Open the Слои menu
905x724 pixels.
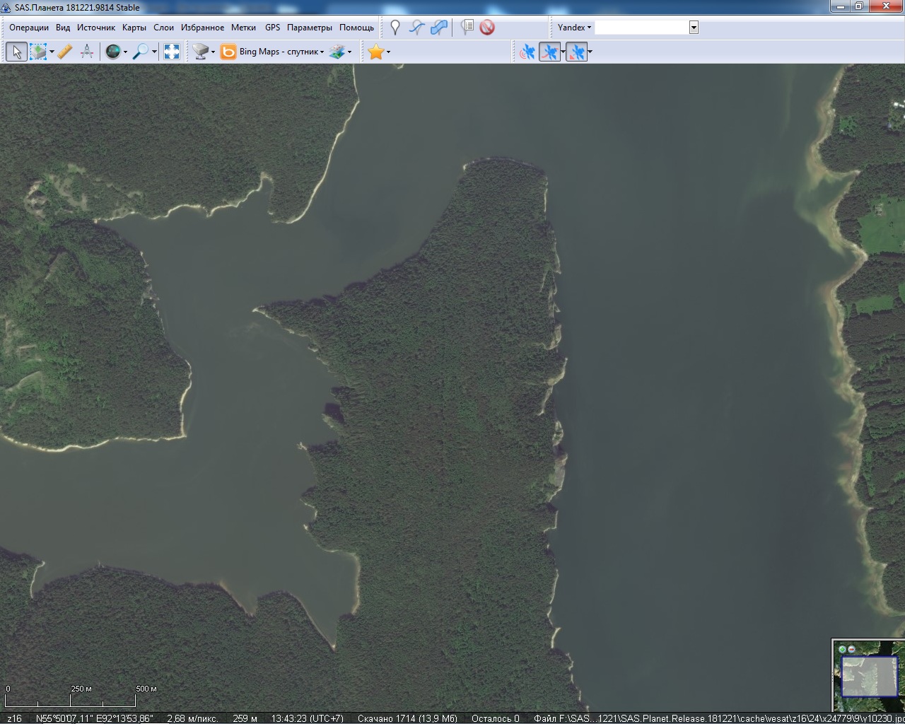pyautogui.click(x=163, y=28)
